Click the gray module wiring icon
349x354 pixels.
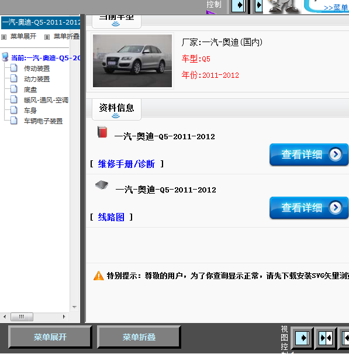pos(102,185)
